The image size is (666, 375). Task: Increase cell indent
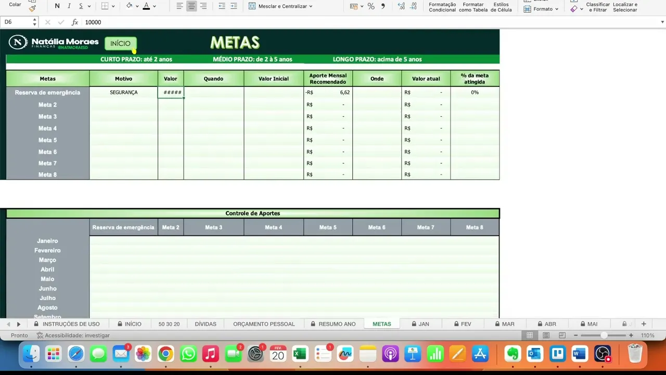pyautogui.click(x=234, y=6)
